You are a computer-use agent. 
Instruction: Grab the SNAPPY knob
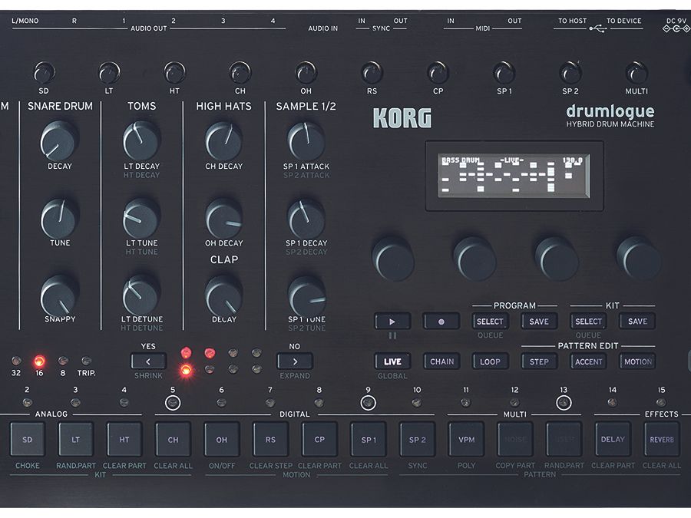(59, 296)
